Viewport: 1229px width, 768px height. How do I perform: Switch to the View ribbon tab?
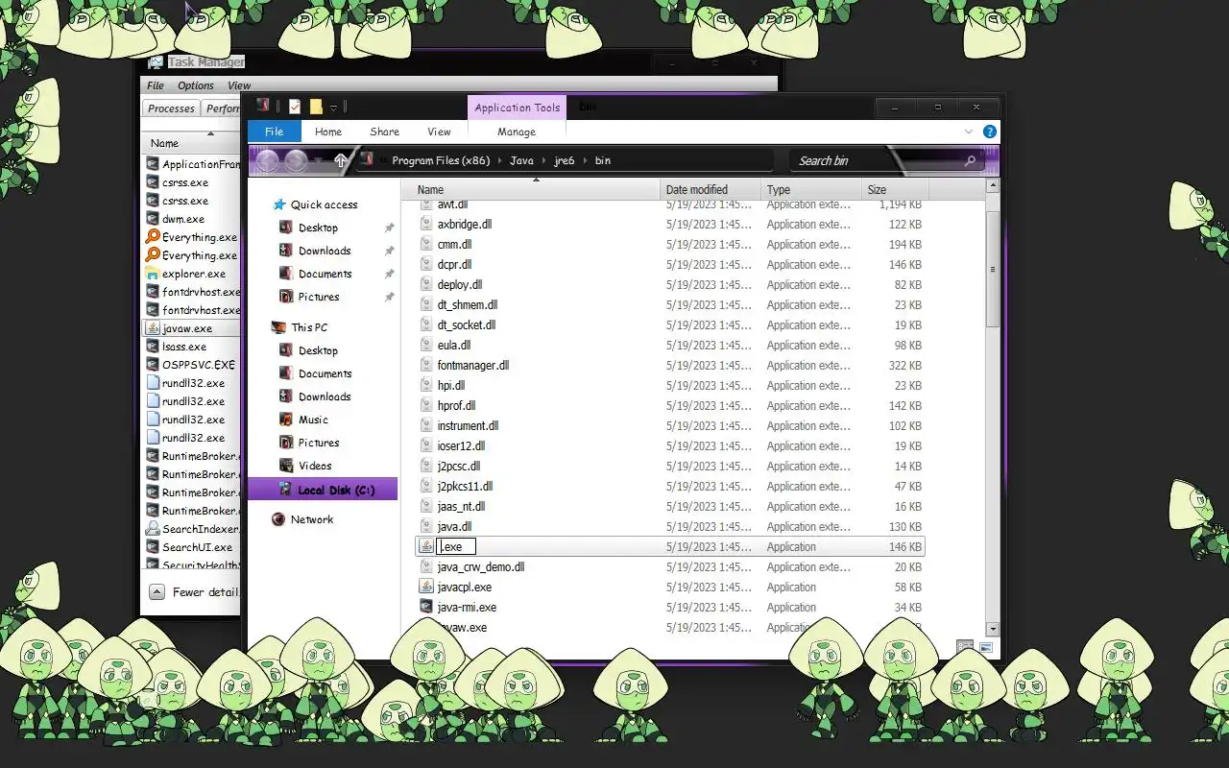pyautogui.click(x=439, y=132)
